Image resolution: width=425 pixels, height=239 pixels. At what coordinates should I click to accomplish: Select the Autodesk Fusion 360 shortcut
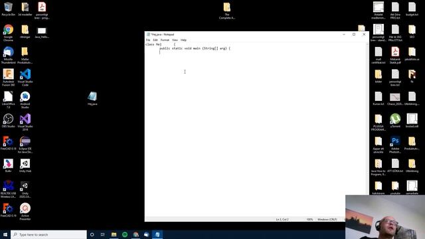tap(9, 78)
